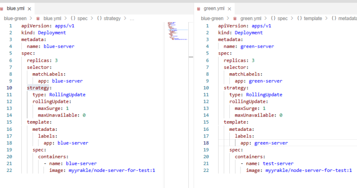Click the metadata breadcrumb in the right editor
Image resolution: width=357 pixels, height=188 pixels.
tap(347, 18)
